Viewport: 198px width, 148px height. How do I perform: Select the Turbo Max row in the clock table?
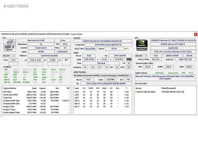click(36, 98)
